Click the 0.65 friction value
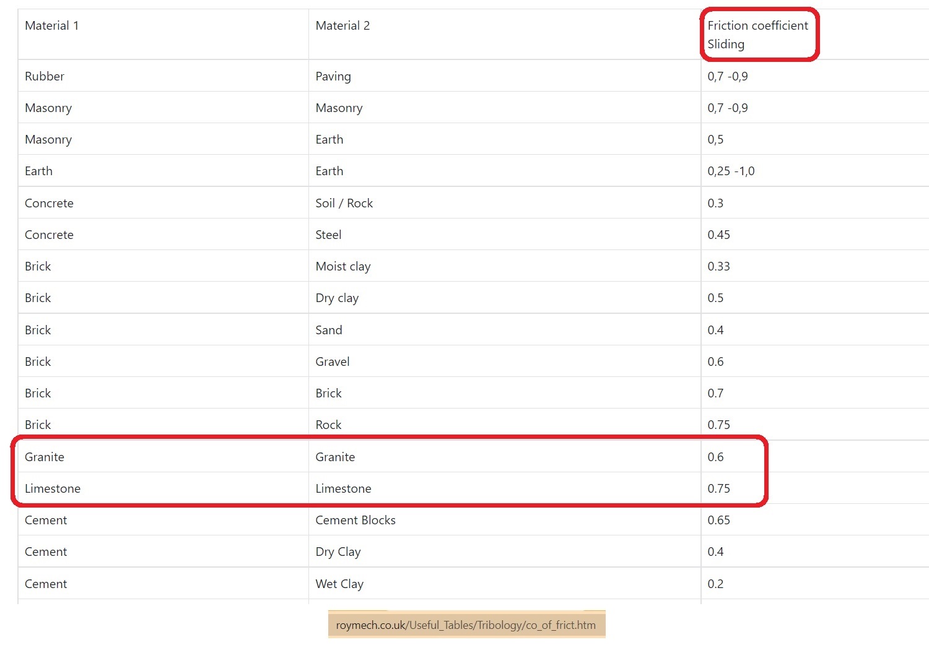Screen dimensions: 929x645 [x=718, y=520]
